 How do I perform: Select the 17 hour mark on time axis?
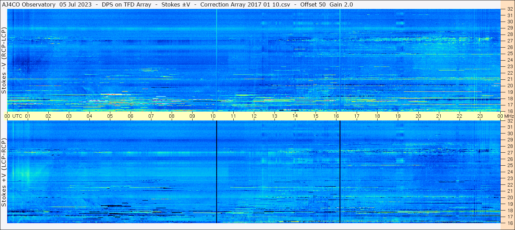(357, 116)
